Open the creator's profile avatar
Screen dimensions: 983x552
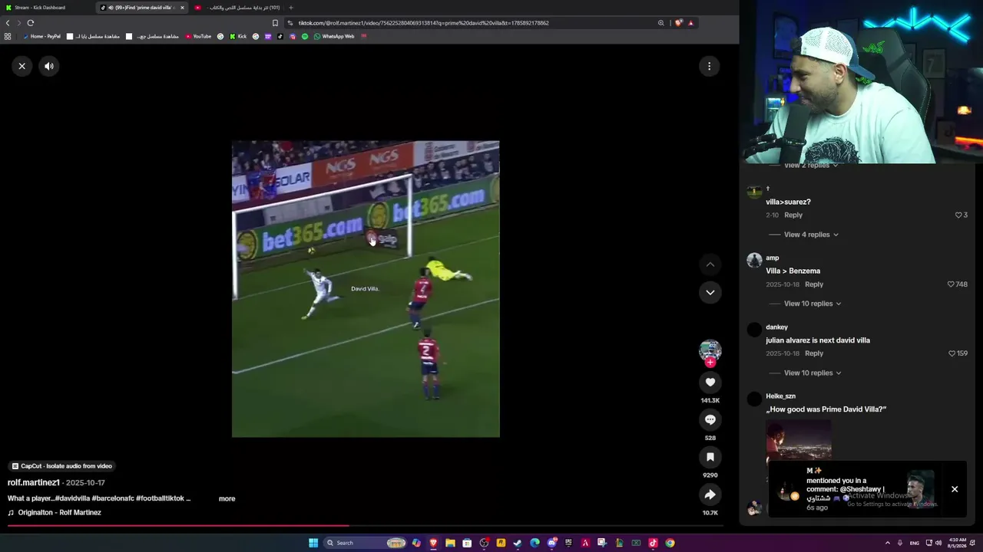pos(710,350)
